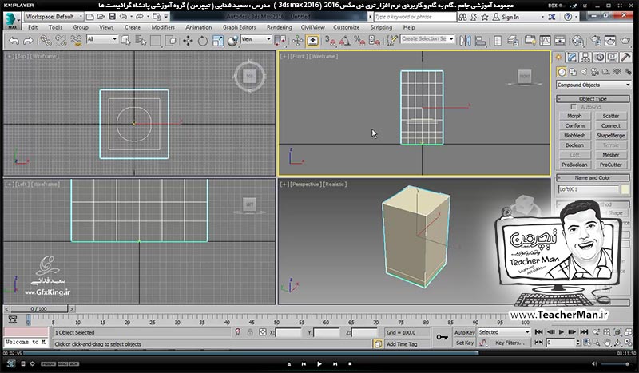Activate the Select Object tool

coord(125,41)
